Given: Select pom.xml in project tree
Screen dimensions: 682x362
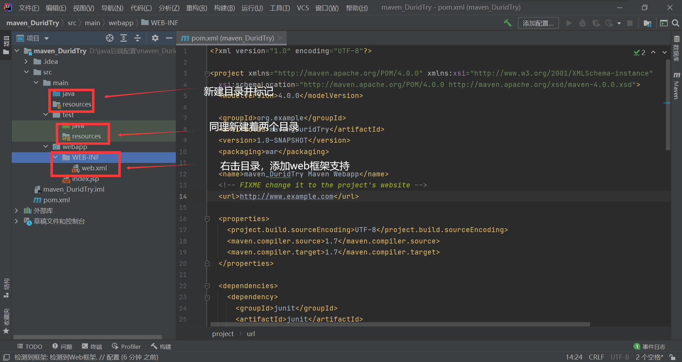Looking at the screenshot, I should (52, 200).
